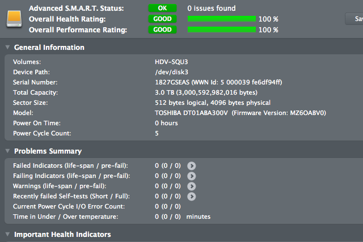363x242 pixels.
Task: Click the /dev/disk3 device path
Action: (171, 72)
